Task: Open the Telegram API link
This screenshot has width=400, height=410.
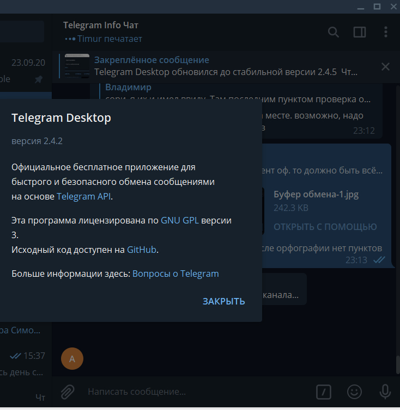Action: [x=83, y=196]
